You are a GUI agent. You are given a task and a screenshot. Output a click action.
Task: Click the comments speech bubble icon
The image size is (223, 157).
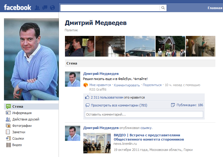pos(88,105)
